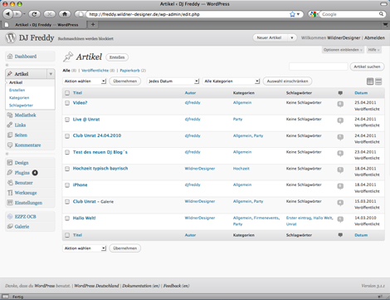Screen dimensions: 390x300
Task: Reload the page with the refresh icon
Action: tap(34, 14)
